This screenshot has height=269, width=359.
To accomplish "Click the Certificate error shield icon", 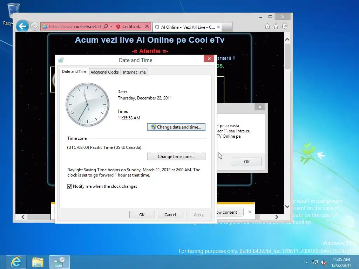I will (x=118, y=27).
